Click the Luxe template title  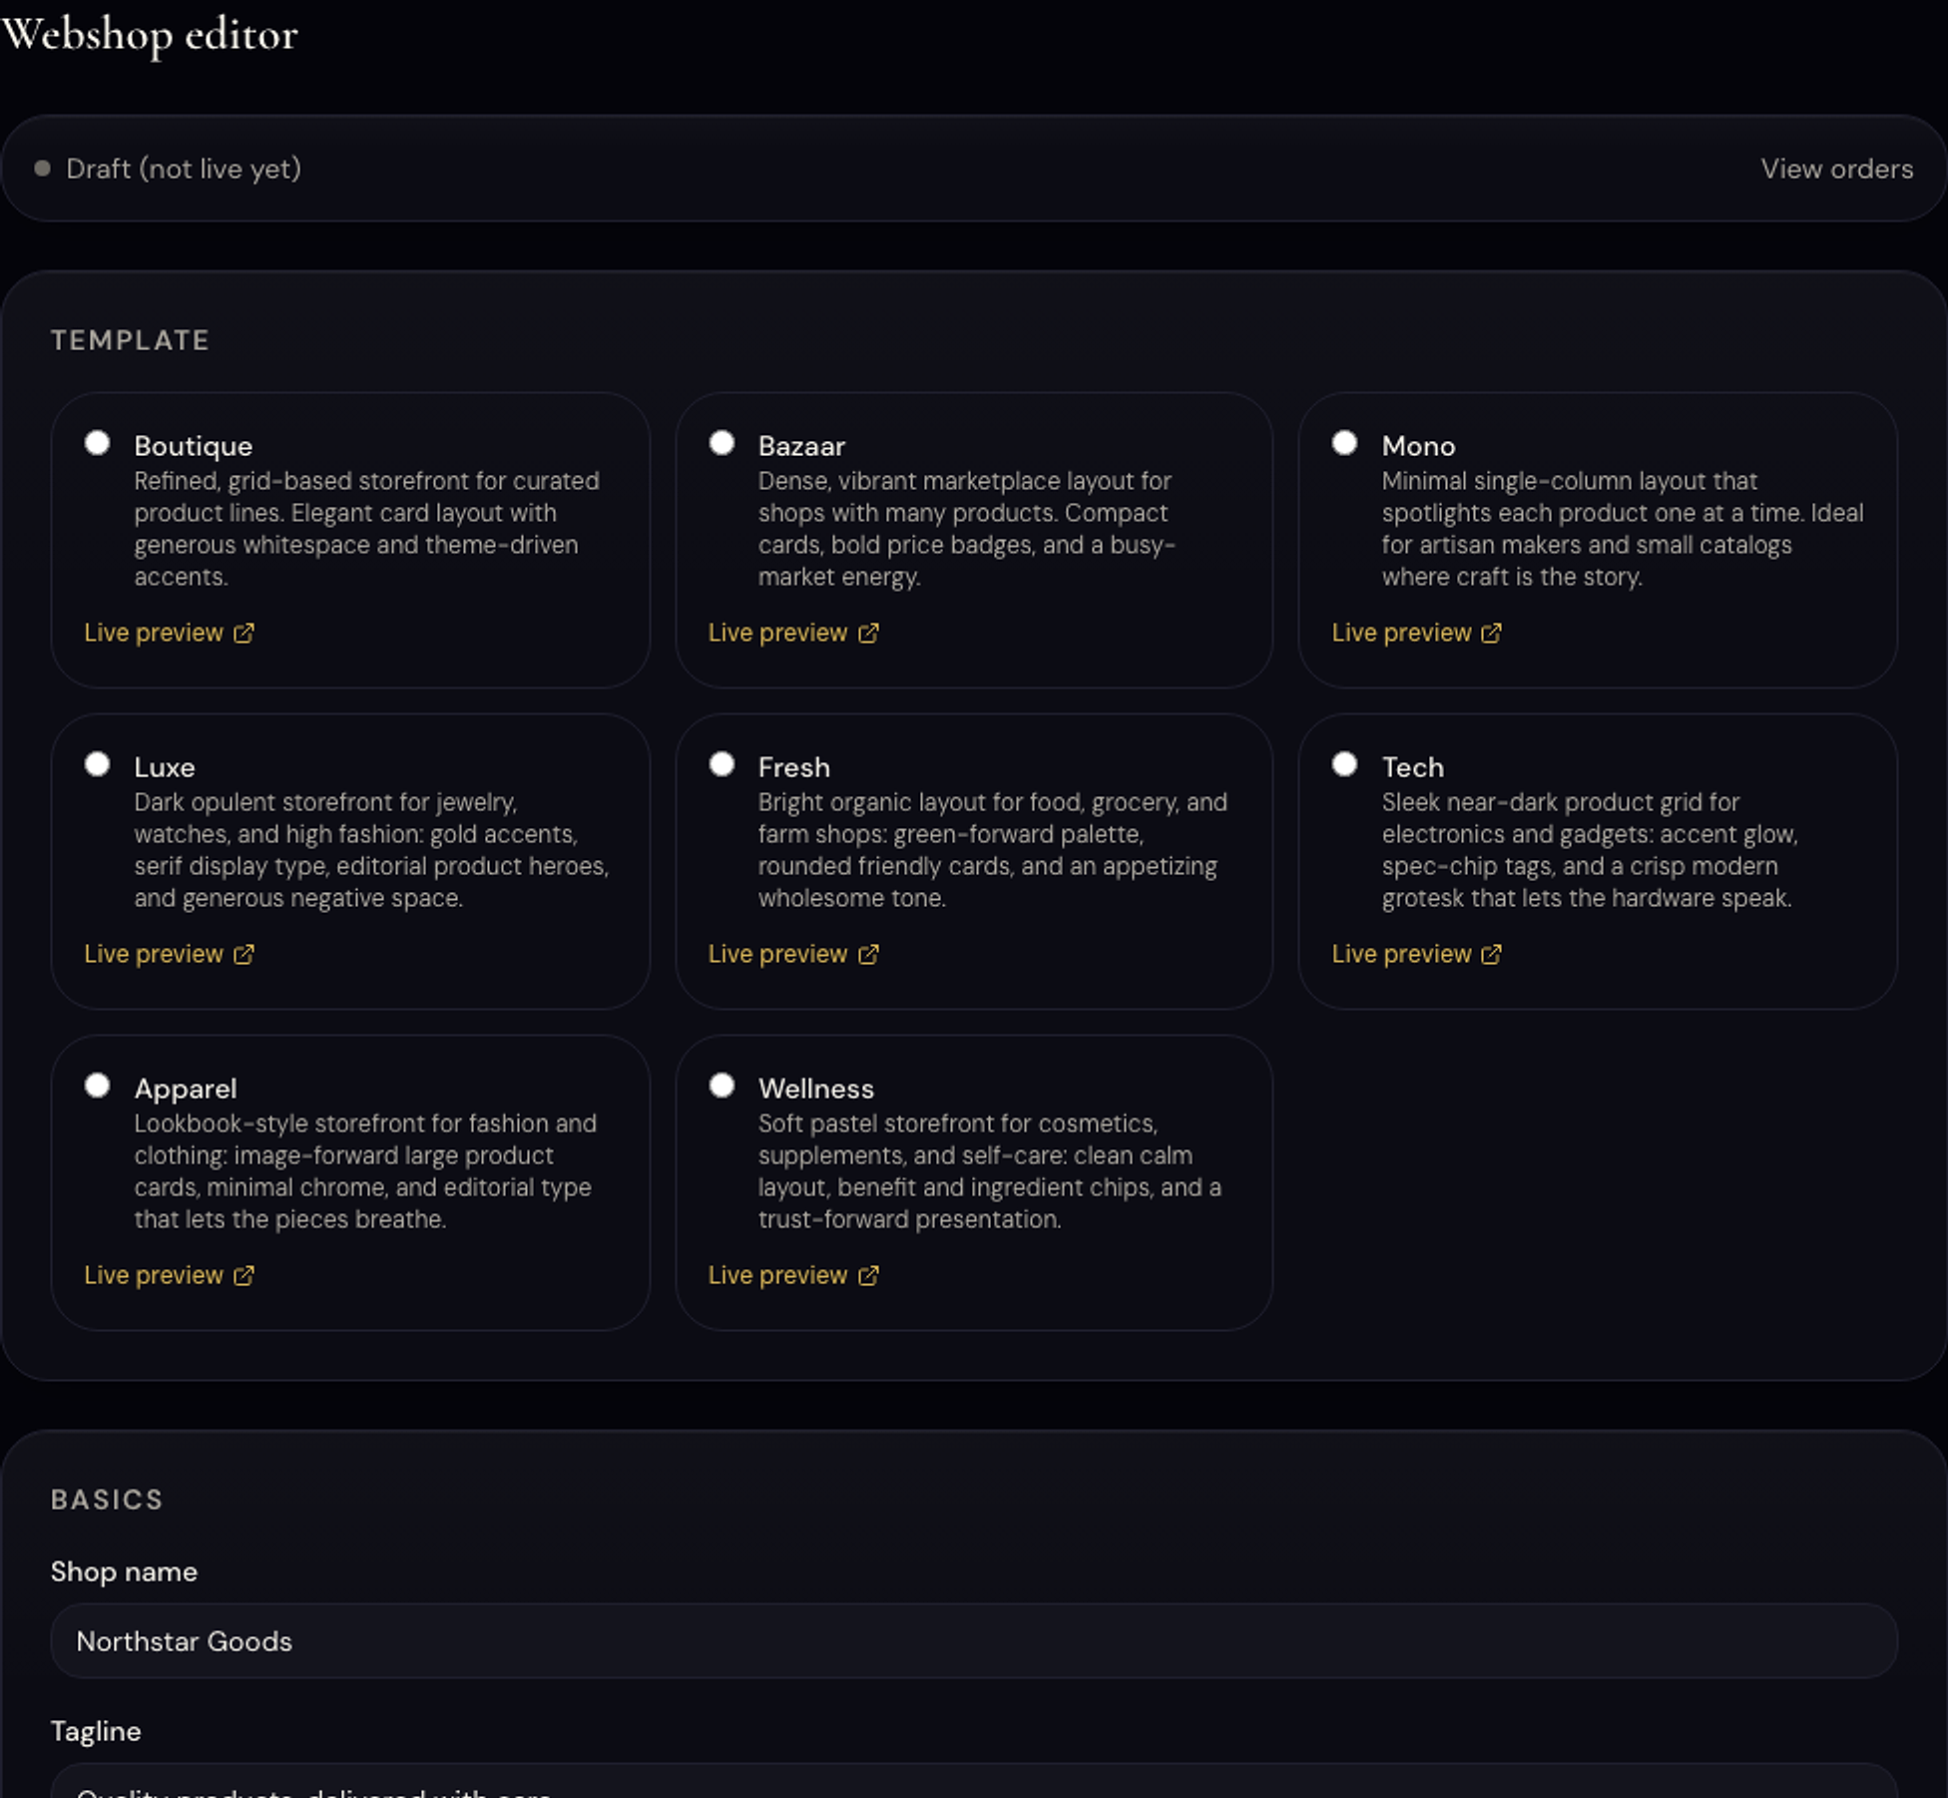pos(165,767)
